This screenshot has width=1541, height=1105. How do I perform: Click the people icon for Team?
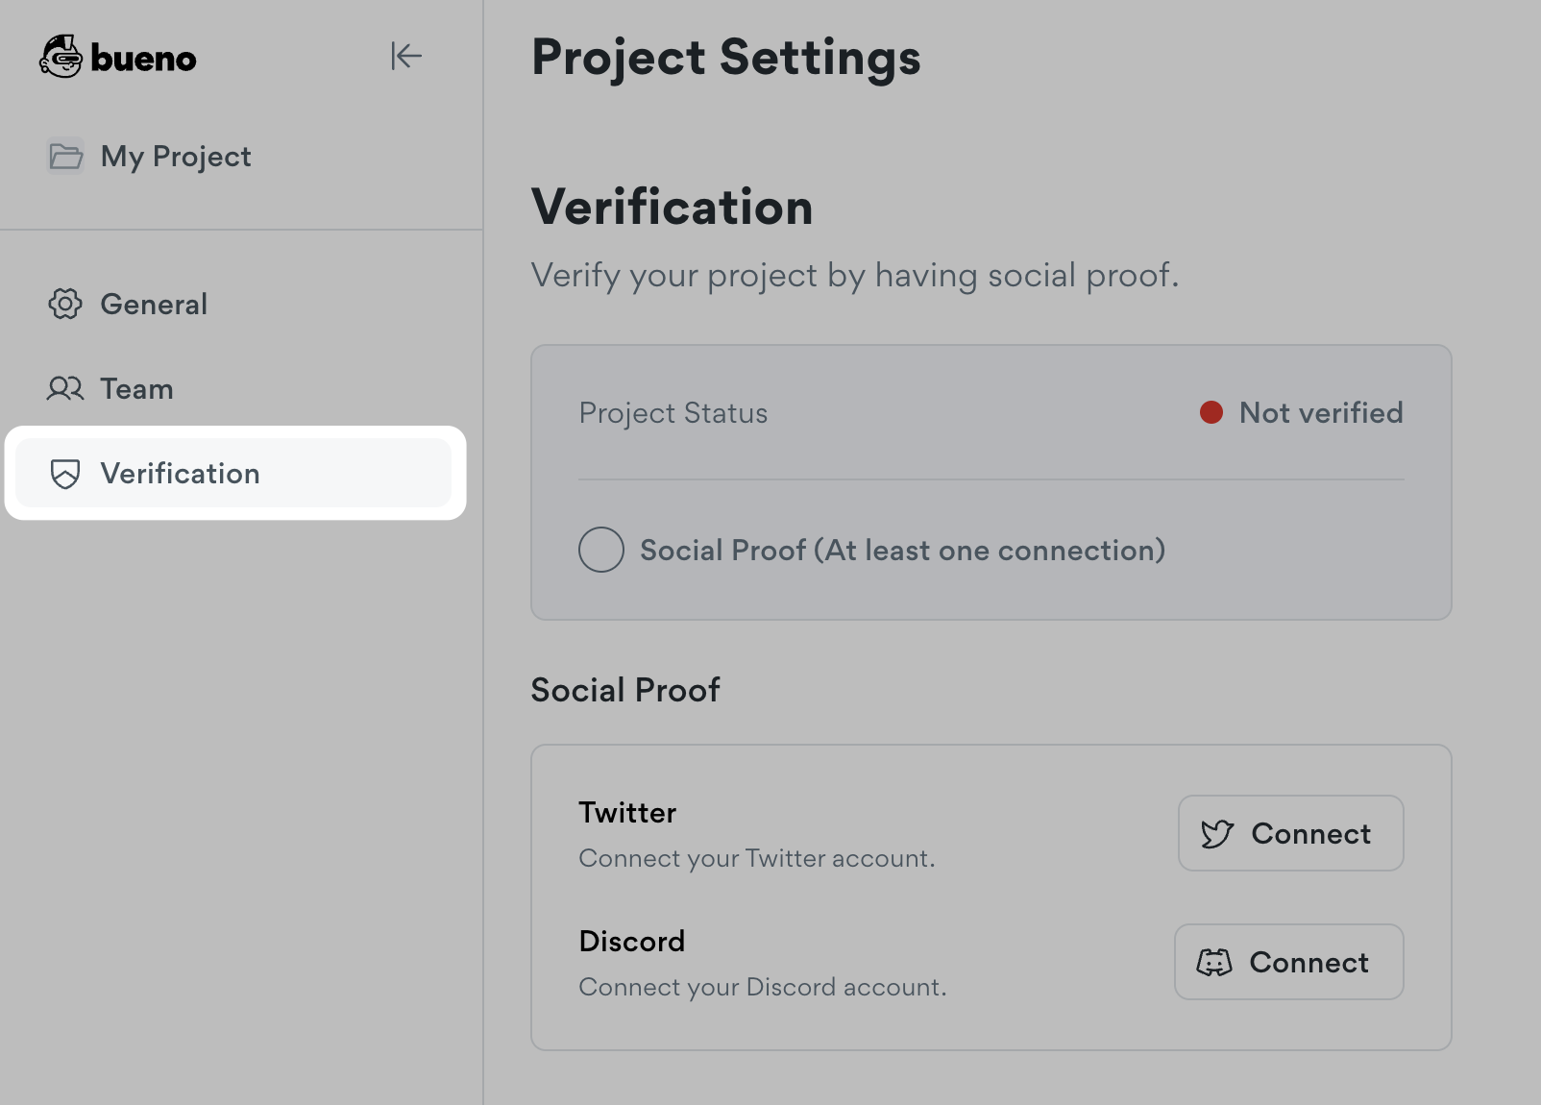(65, 389)
